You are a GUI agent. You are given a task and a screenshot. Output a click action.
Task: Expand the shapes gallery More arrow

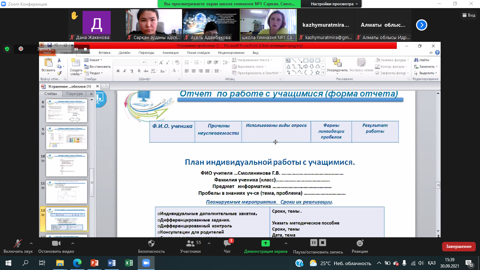pyautogui.click(x=323, y=73)
